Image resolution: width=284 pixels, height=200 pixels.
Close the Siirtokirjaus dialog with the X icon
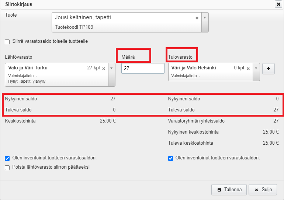[278, 4]
